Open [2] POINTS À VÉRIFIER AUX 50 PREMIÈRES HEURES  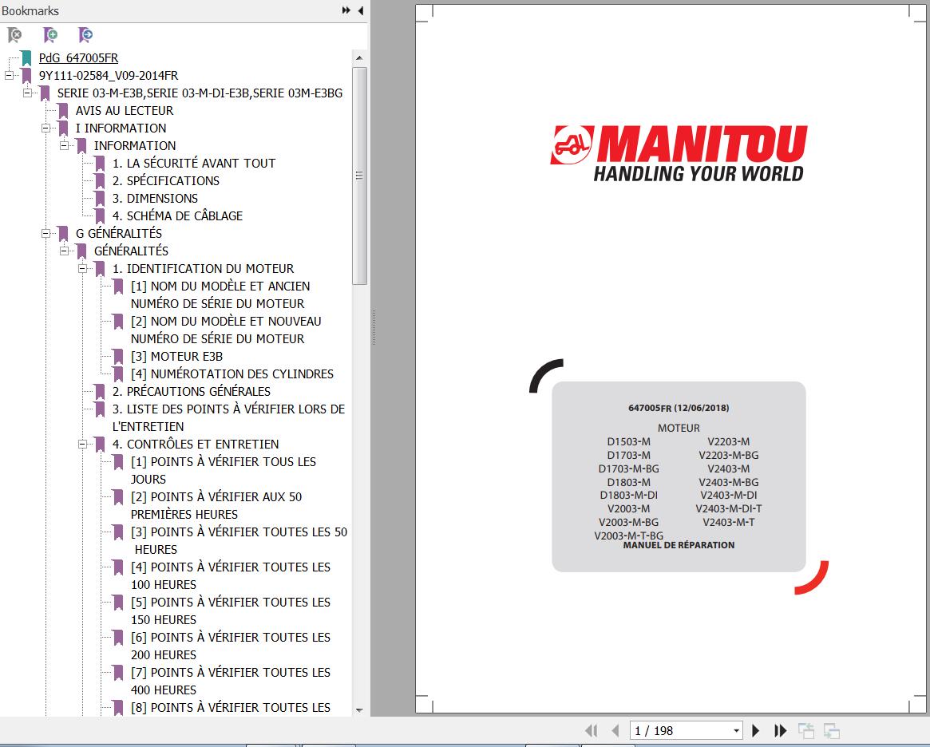216,506
